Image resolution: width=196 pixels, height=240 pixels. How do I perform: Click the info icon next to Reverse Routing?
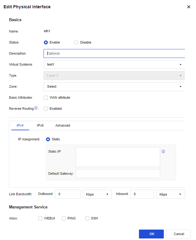click(x=36, y=108)
